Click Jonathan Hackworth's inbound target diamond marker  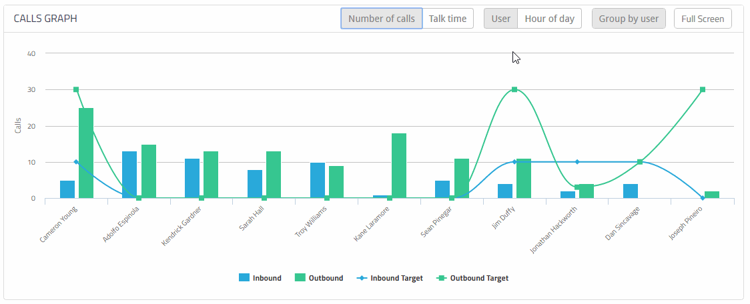pos(577,162)
